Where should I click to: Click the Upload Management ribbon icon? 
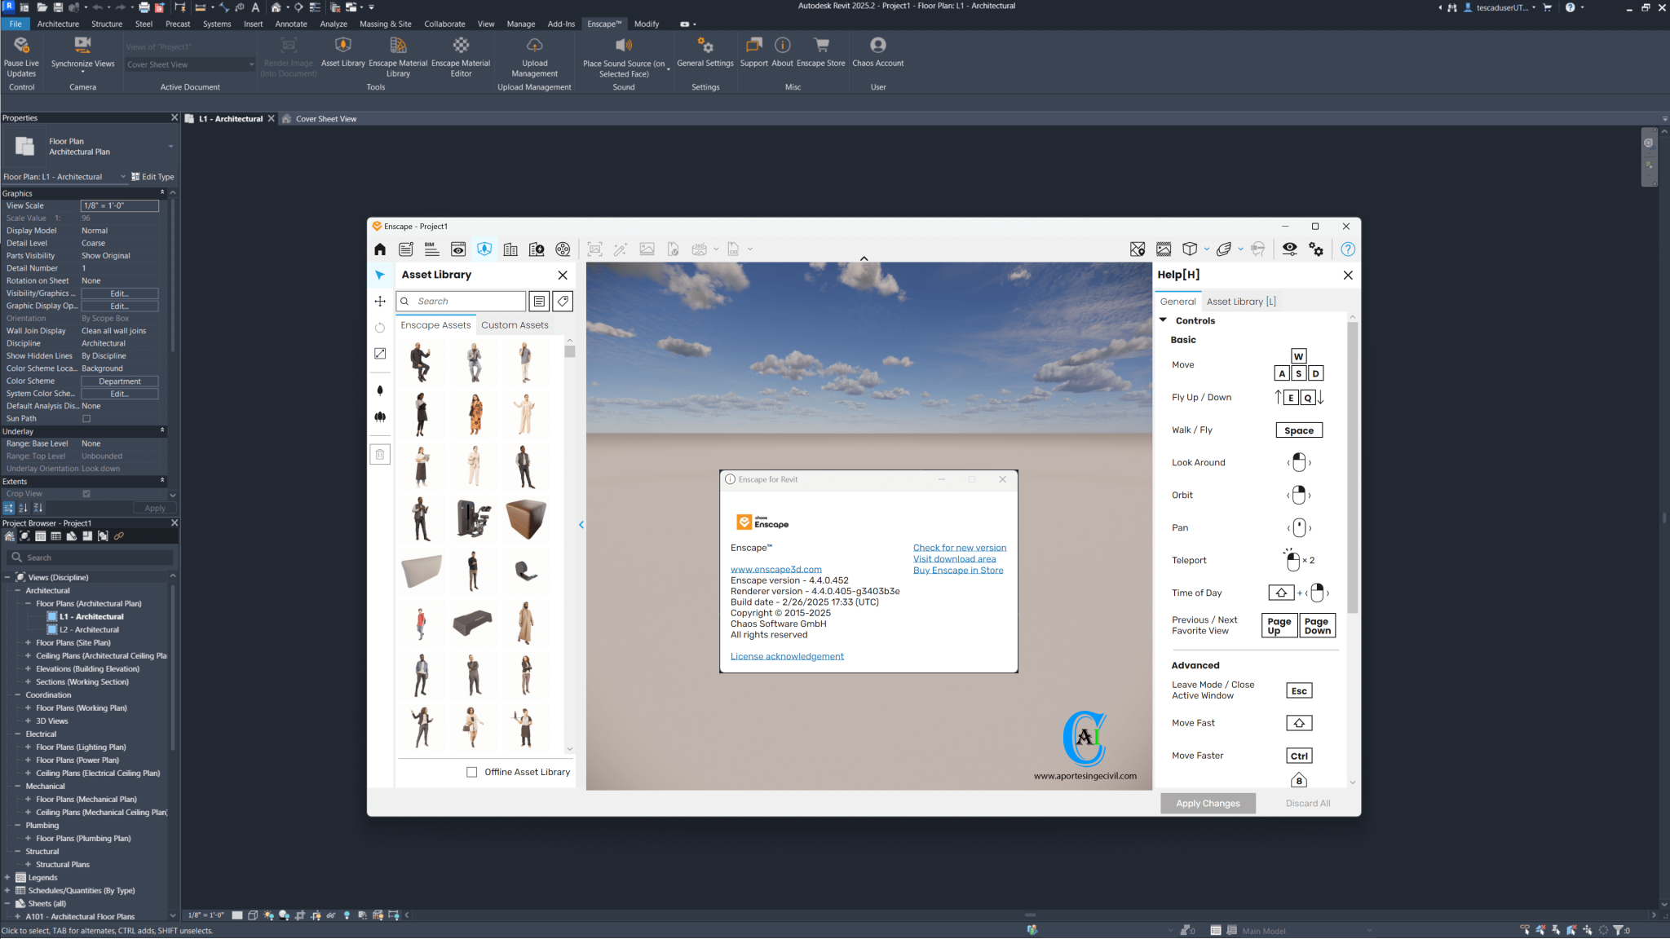(534, 47)
